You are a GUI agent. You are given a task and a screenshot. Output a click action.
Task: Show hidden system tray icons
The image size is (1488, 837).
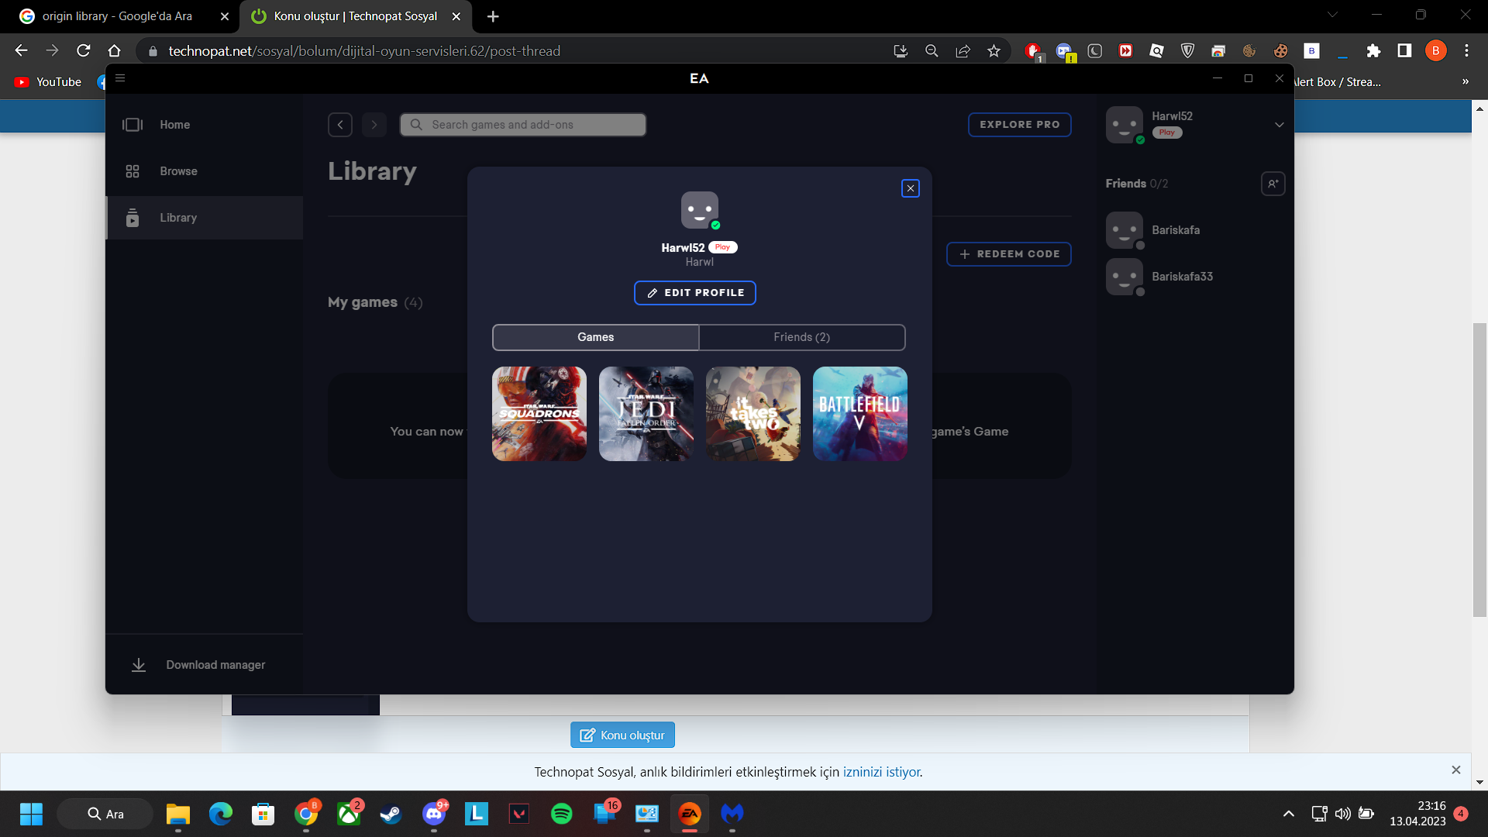tap(1288, 814)
